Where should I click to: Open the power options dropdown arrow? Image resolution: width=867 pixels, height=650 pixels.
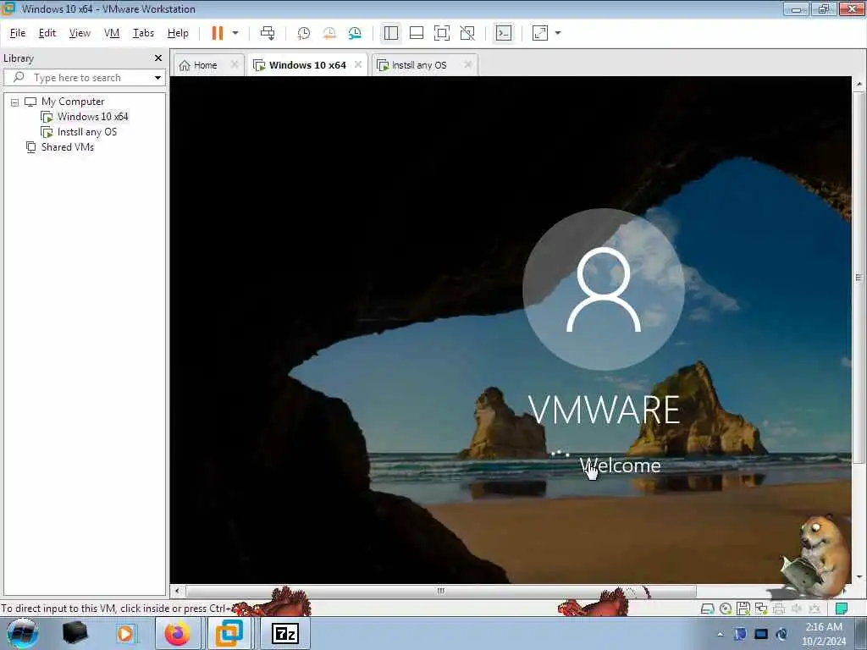pyautogui.click(x=235, y=33)
